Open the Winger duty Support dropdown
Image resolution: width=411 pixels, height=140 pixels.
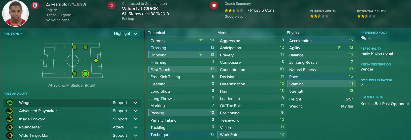coord(125,103)
